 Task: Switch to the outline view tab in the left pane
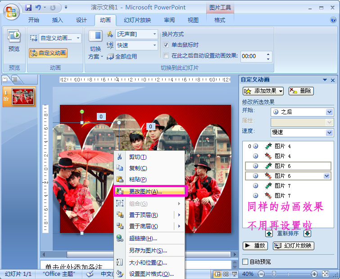coord(15,79)
